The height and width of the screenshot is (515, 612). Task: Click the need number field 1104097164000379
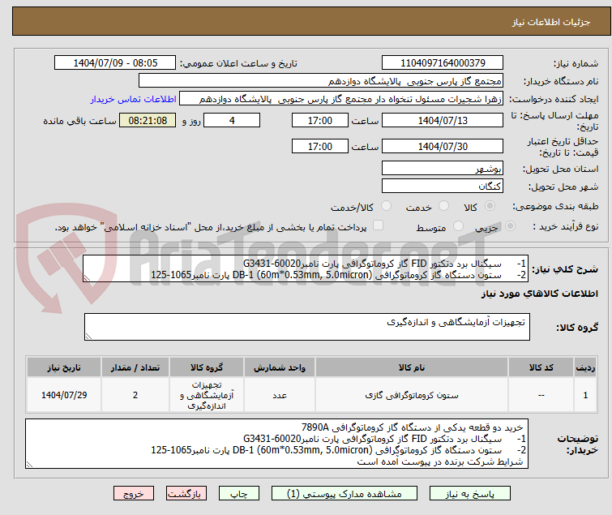[443, 63]
